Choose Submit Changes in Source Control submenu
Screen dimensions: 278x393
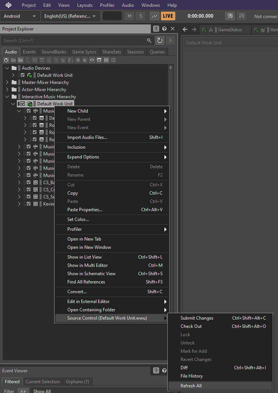220,318
